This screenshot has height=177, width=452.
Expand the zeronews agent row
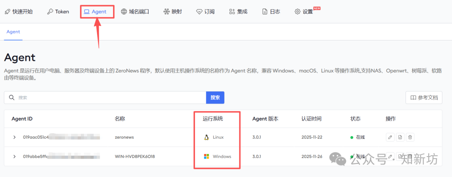[x=14, y=137]
